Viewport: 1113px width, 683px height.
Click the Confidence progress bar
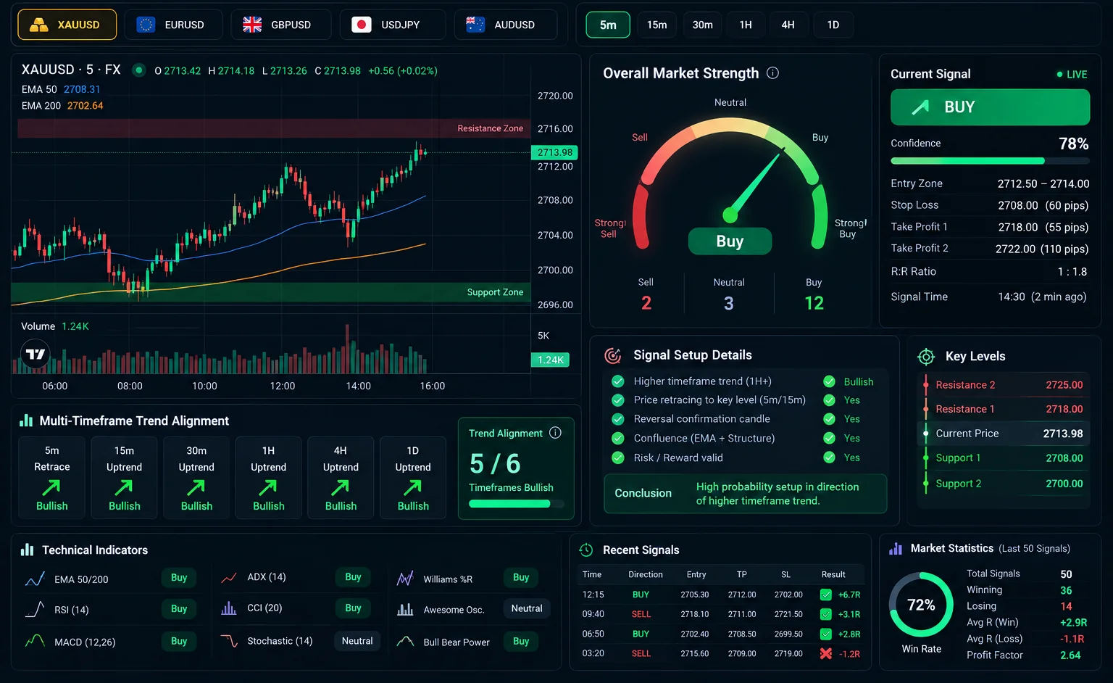[x=990, y=161]
